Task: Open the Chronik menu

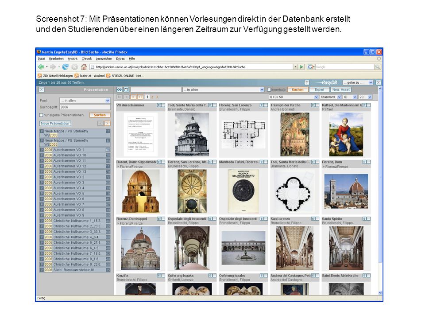Action: 87,58
